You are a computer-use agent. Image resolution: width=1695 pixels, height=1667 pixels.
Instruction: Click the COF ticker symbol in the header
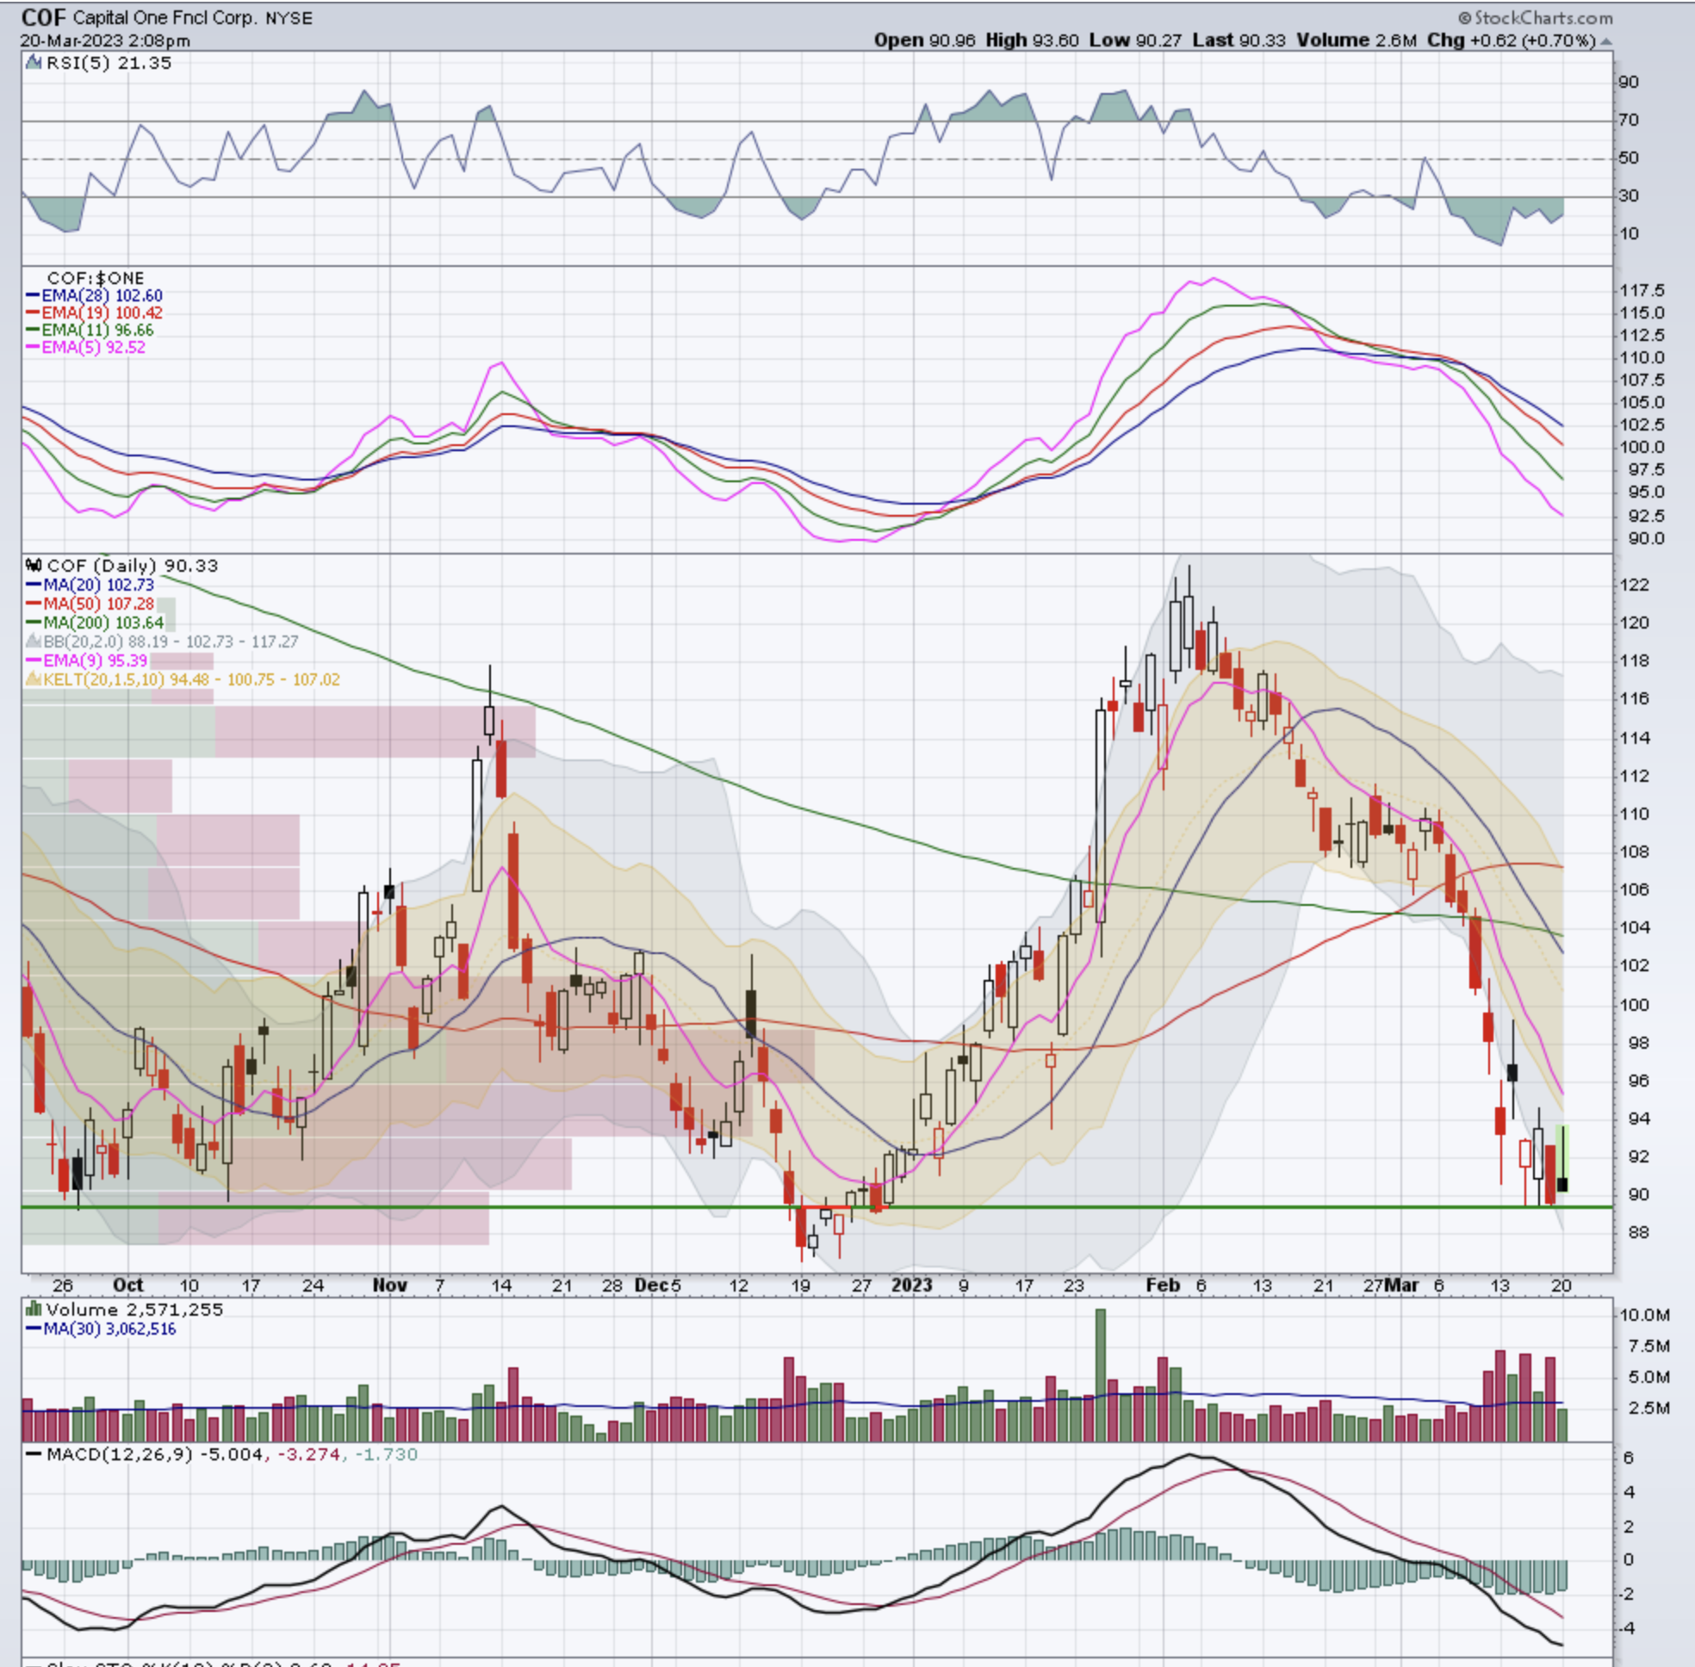click(45, 17)
